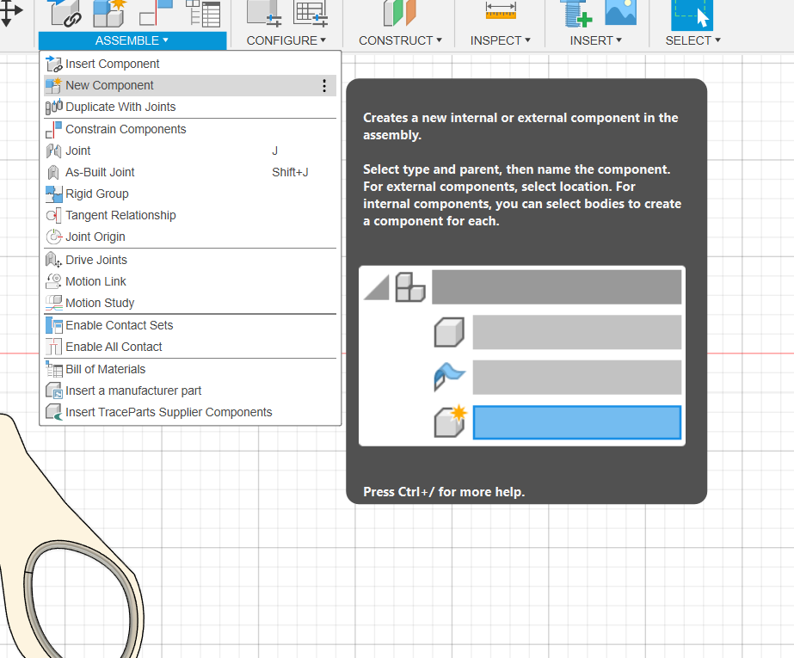Choose Joint from the Assemble menu

78,151
